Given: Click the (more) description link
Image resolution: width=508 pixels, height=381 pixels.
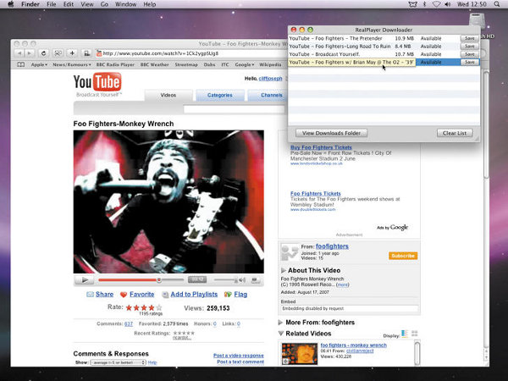Looking at the screenshot, I should coord(343,284).
